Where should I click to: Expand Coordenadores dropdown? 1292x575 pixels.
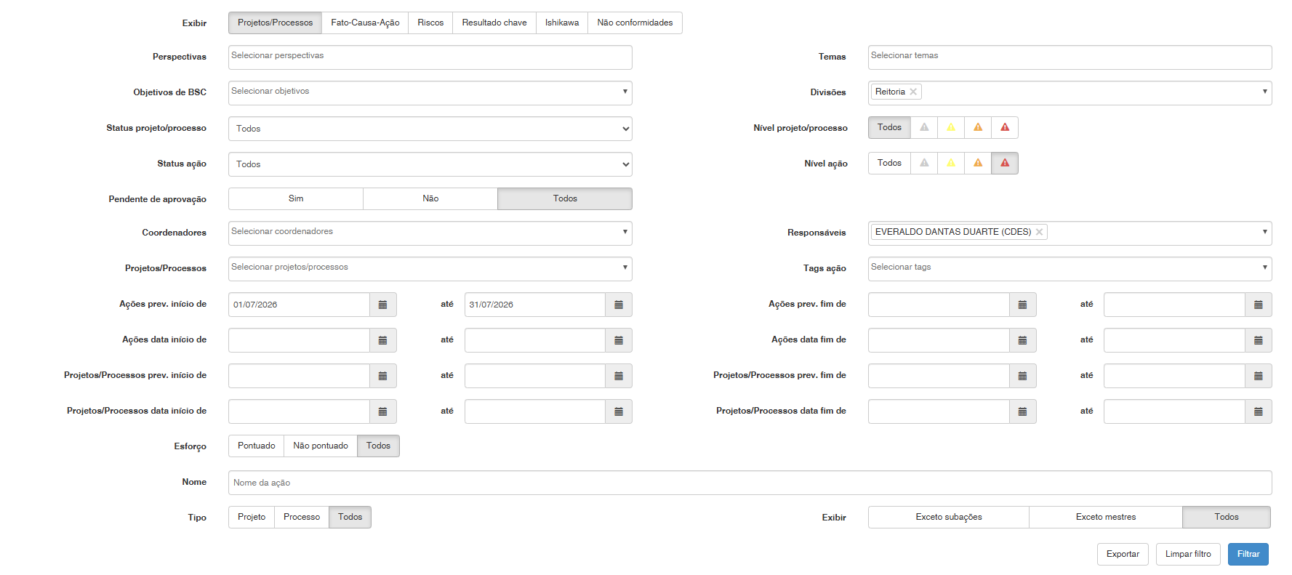[x=625, y=232]
